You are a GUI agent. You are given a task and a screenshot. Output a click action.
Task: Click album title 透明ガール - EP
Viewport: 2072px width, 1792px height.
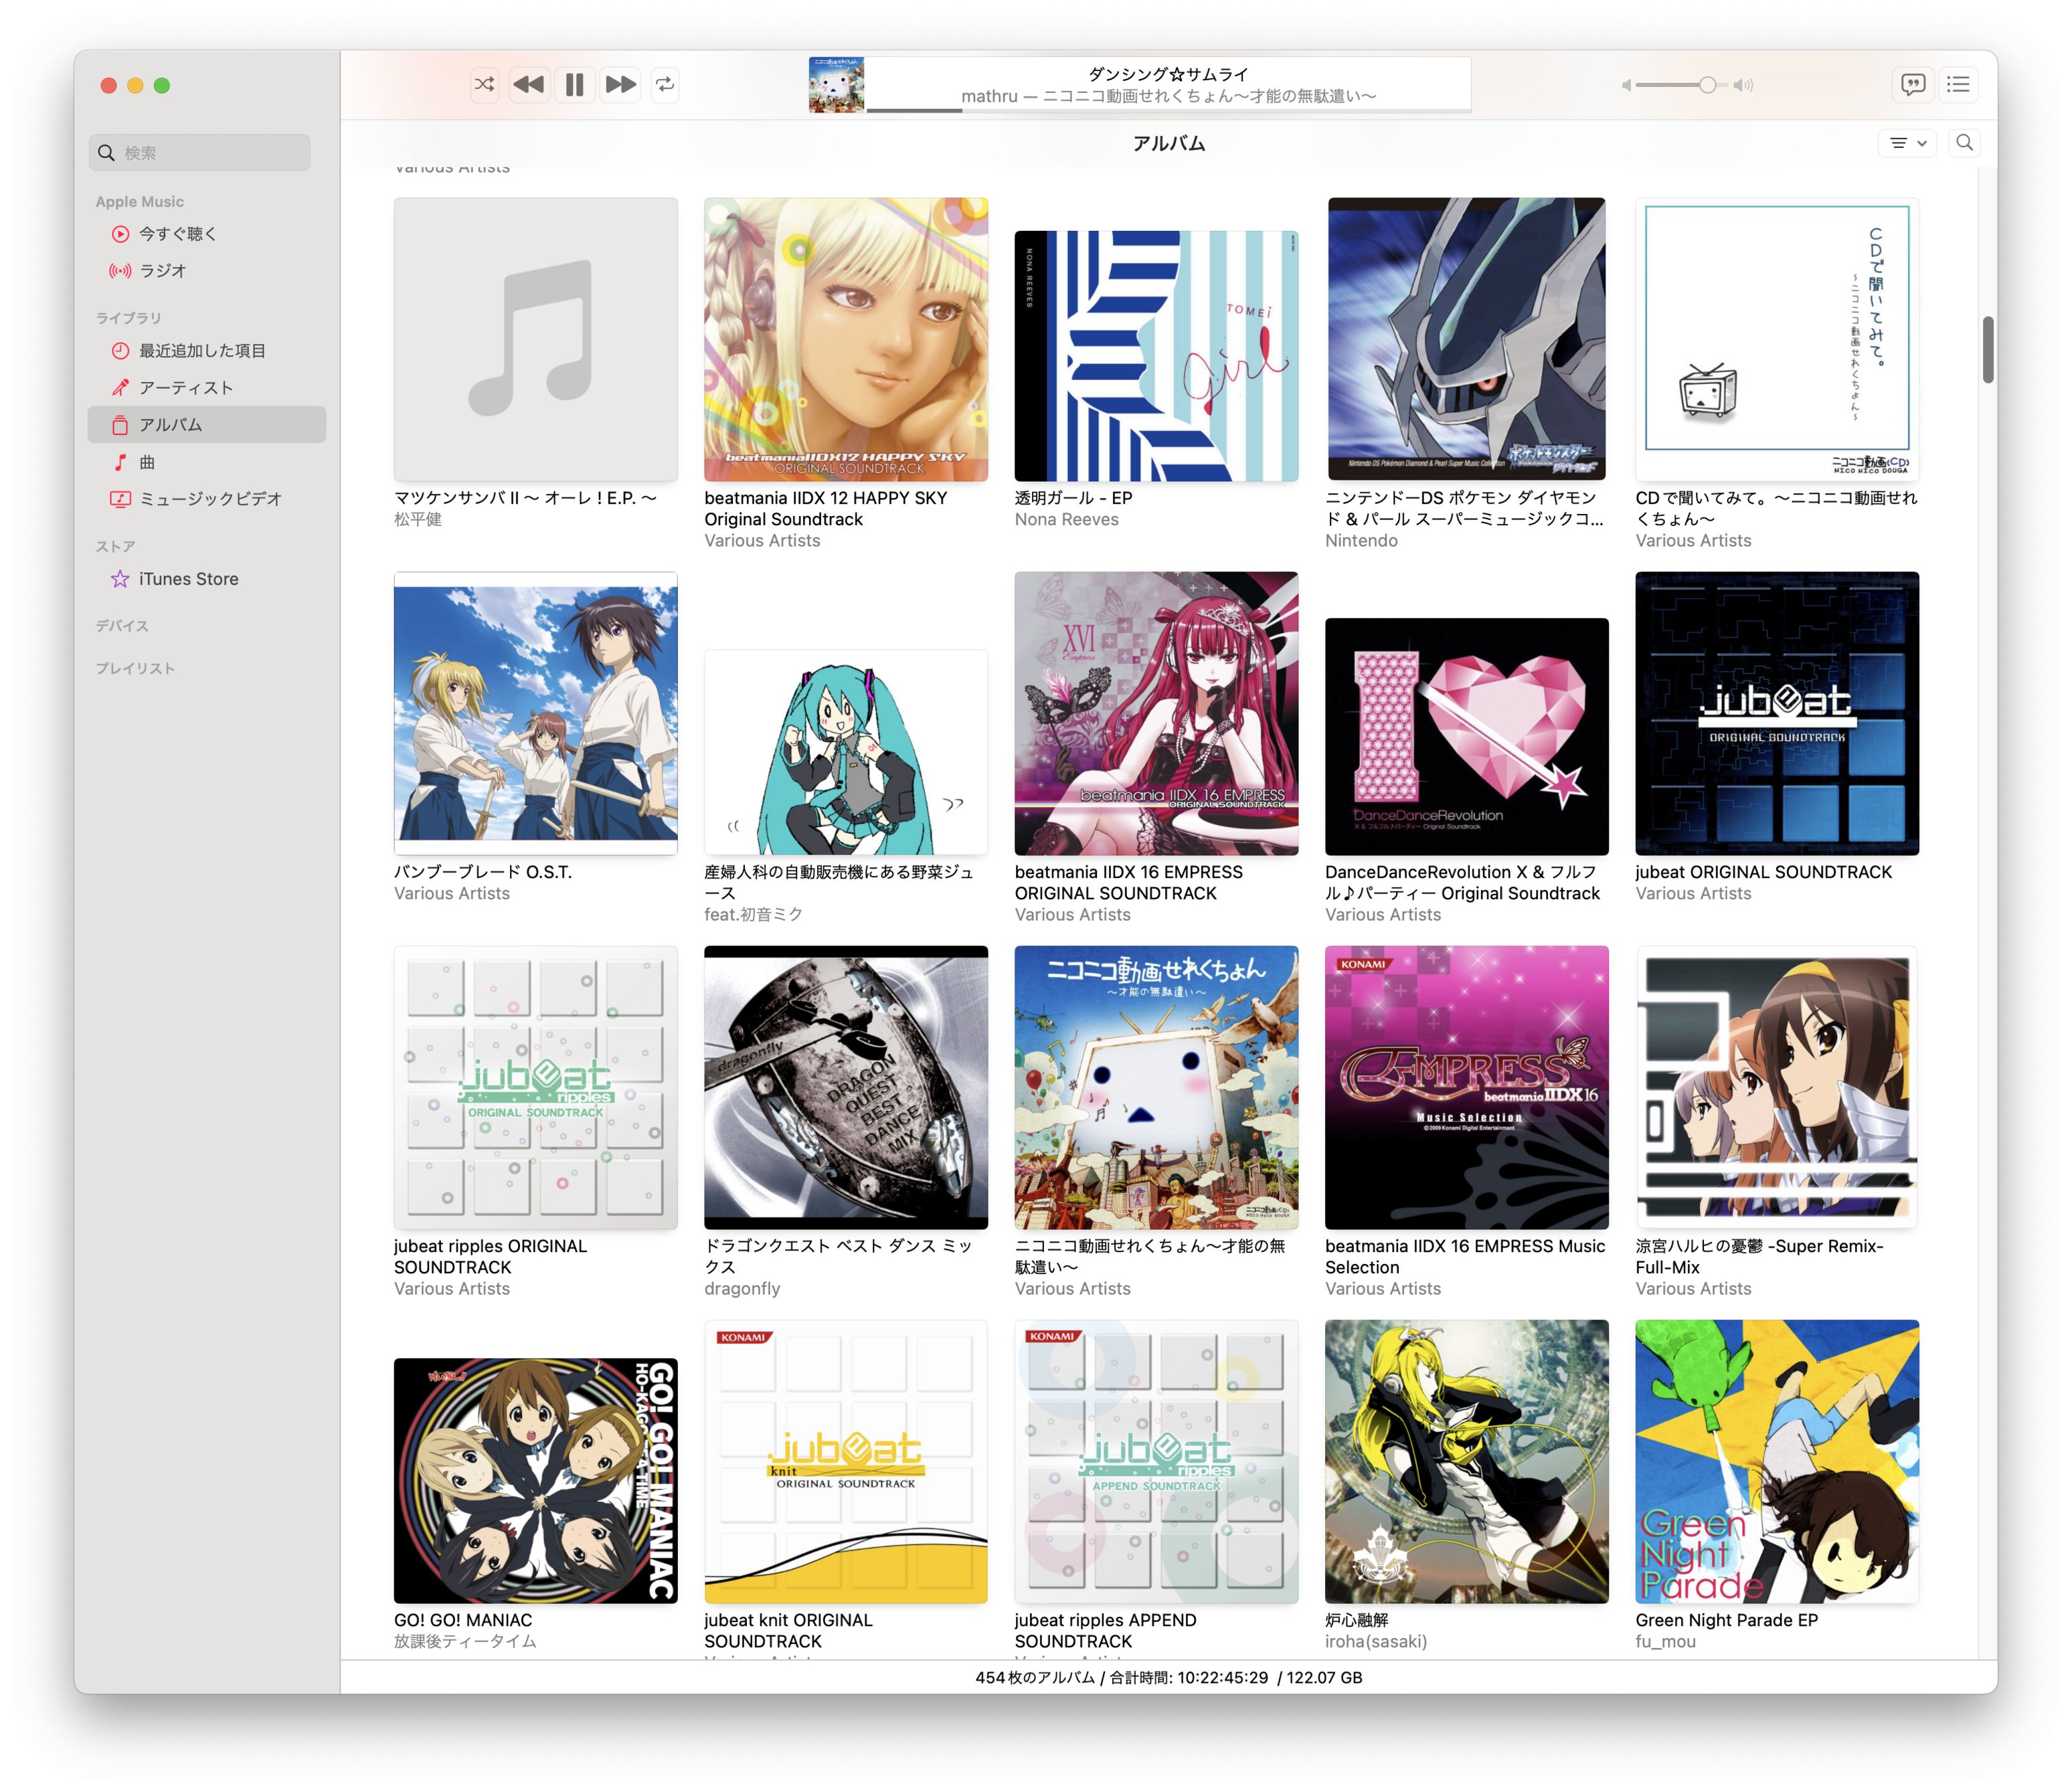tap(1073, 498)
